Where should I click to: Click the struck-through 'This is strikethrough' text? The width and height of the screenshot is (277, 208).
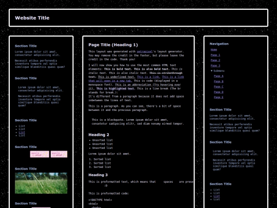(x=166, y=73)
